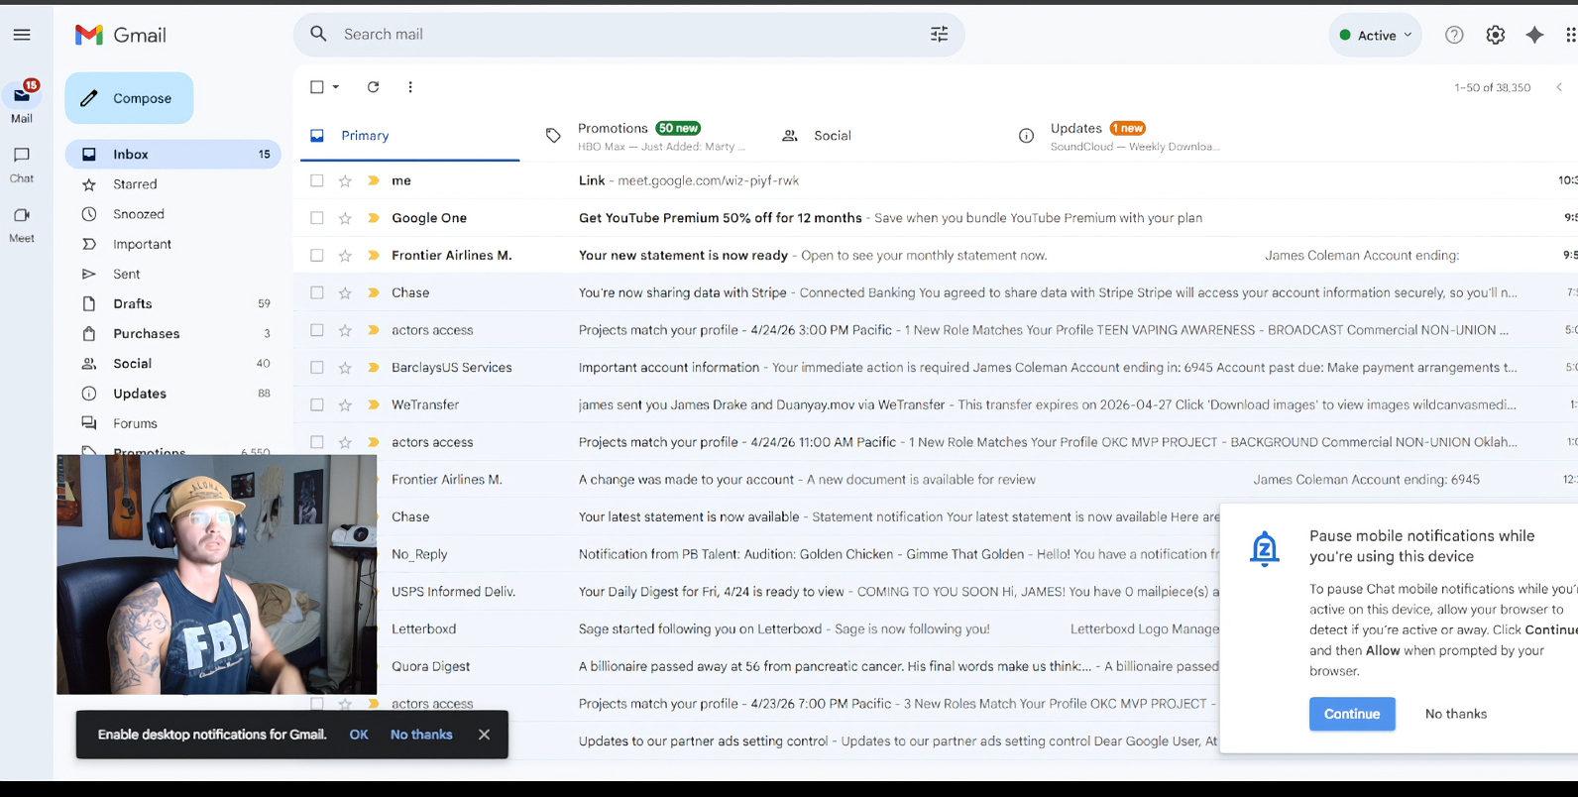Click No thanks on the desktop notifications toast
The height and width of the screenshot is (797, 1578).
pyautogui.click(x=421, y=735)
